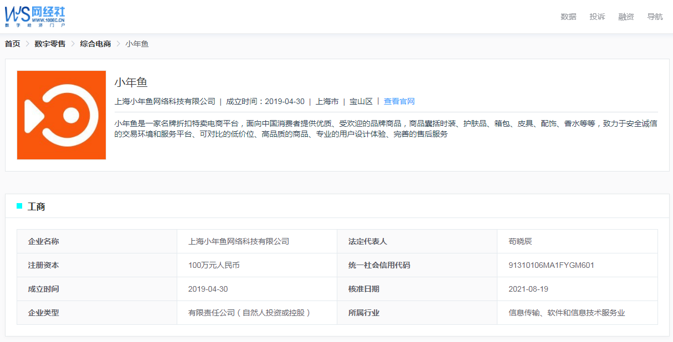Screen dimensions: 673x342
Task: Go to 数字零售 breadcrumb
Action: tap(50, 44)
